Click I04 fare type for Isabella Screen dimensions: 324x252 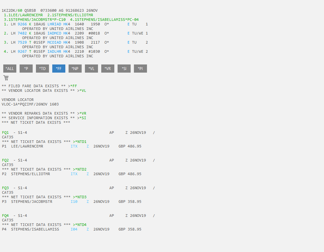tap(74, 229)
